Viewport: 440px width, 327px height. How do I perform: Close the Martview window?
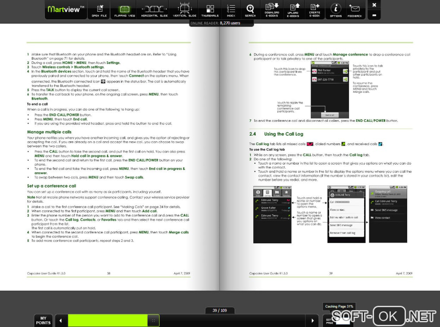[374, 5]
